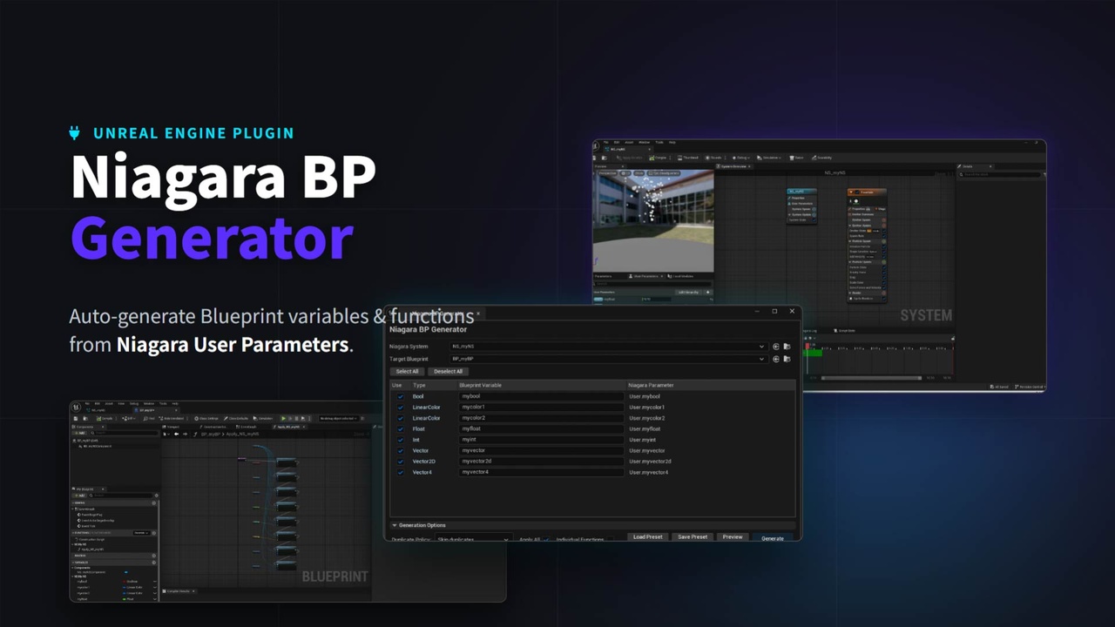This screenshot has height=627, width=1115.
Task: Uncheck Use box for Bool mybool
Action: click(401, 396)
